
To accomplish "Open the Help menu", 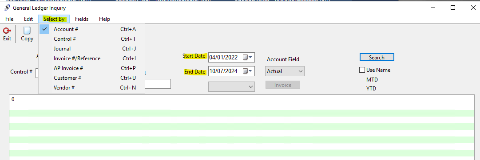I will click(x=104, y=19).
